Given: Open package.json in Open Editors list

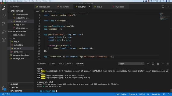Looking at the screenshot, I should (x=22, y=14).
